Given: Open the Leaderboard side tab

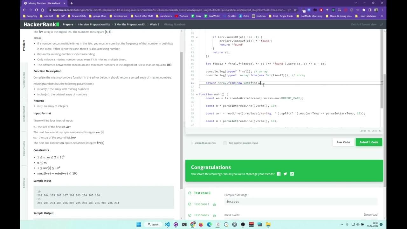Looking at the screenshot, I should click(24, 114).
